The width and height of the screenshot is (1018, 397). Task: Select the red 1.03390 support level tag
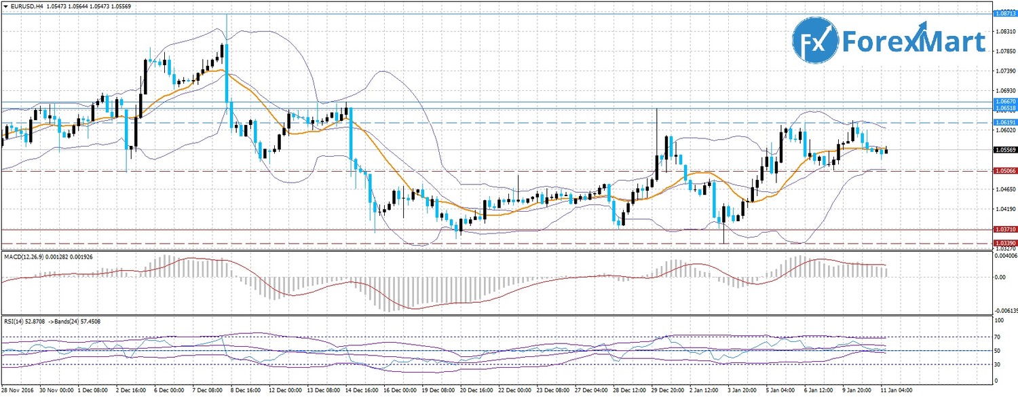tap(1004, 242)
